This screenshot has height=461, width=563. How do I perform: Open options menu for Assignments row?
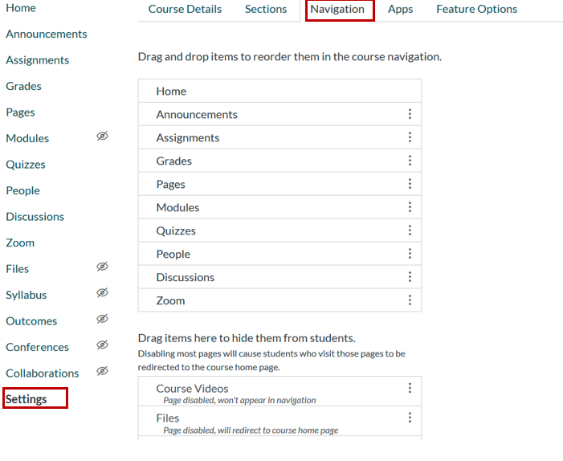coord(410,137)
